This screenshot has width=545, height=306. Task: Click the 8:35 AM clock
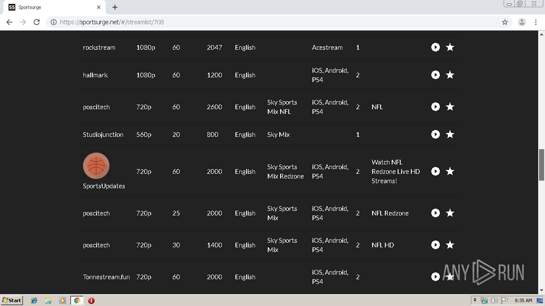(x=523, y=300)
